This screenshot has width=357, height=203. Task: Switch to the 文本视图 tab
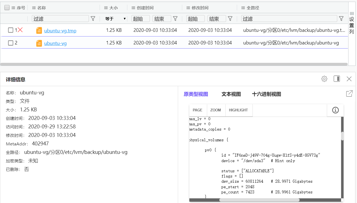click(231, 94)
